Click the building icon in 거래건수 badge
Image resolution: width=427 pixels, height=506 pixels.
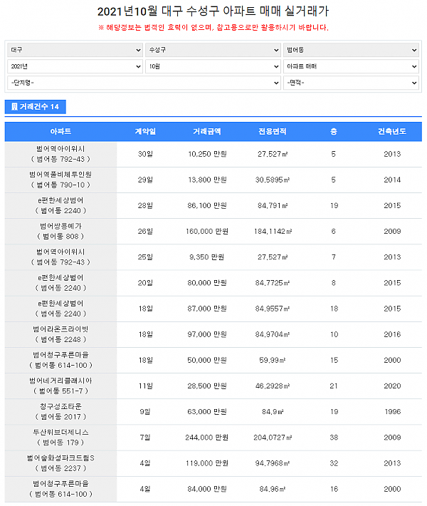14,107
